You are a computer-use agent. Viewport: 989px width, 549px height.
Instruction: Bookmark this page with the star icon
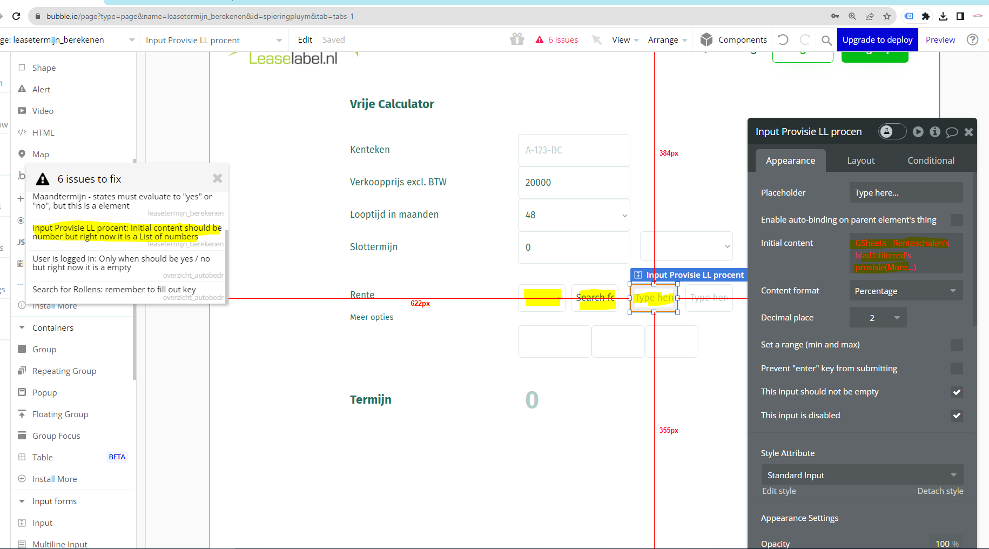click(x=887, y=16)
